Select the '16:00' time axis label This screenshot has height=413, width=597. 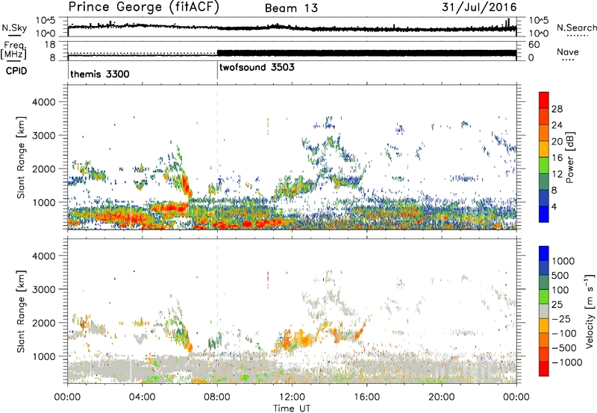tap(366, 397)
